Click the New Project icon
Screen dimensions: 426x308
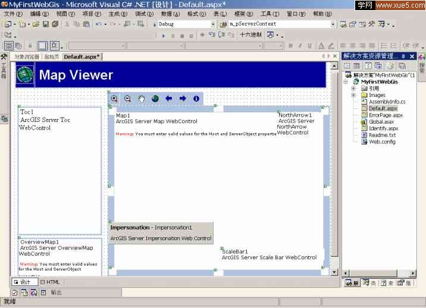coord(8,24)
